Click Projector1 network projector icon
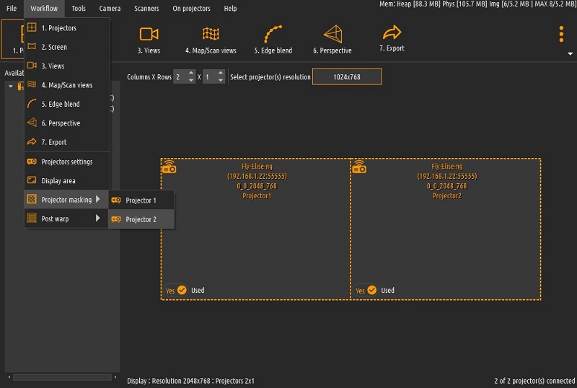577x388 pixels. coord(169,167)
